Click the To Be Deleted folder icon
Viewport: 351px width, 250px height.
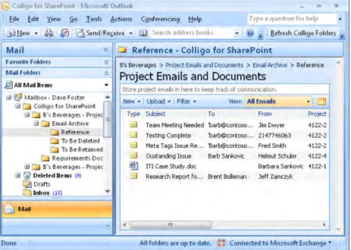point(55,141)
